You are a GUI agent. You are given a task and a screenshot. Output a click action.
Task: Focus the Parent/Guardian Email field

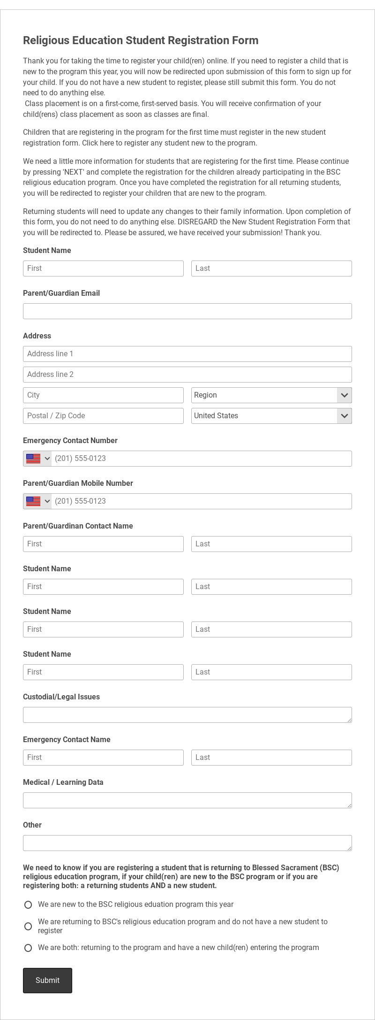pyautogui.click(x=187, y=311)
